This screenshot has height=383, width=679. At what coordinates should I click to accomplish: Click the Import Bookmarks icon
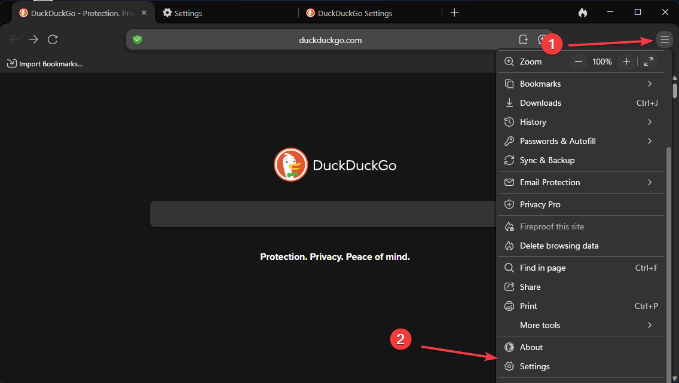[x=12, y=63]
